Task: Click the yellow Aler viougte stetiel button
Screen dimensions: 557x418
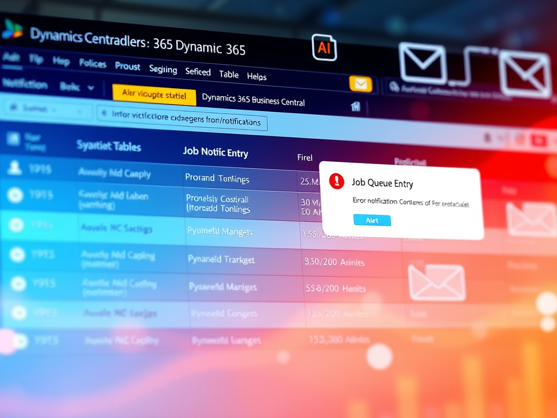Action: pos(153,95)
